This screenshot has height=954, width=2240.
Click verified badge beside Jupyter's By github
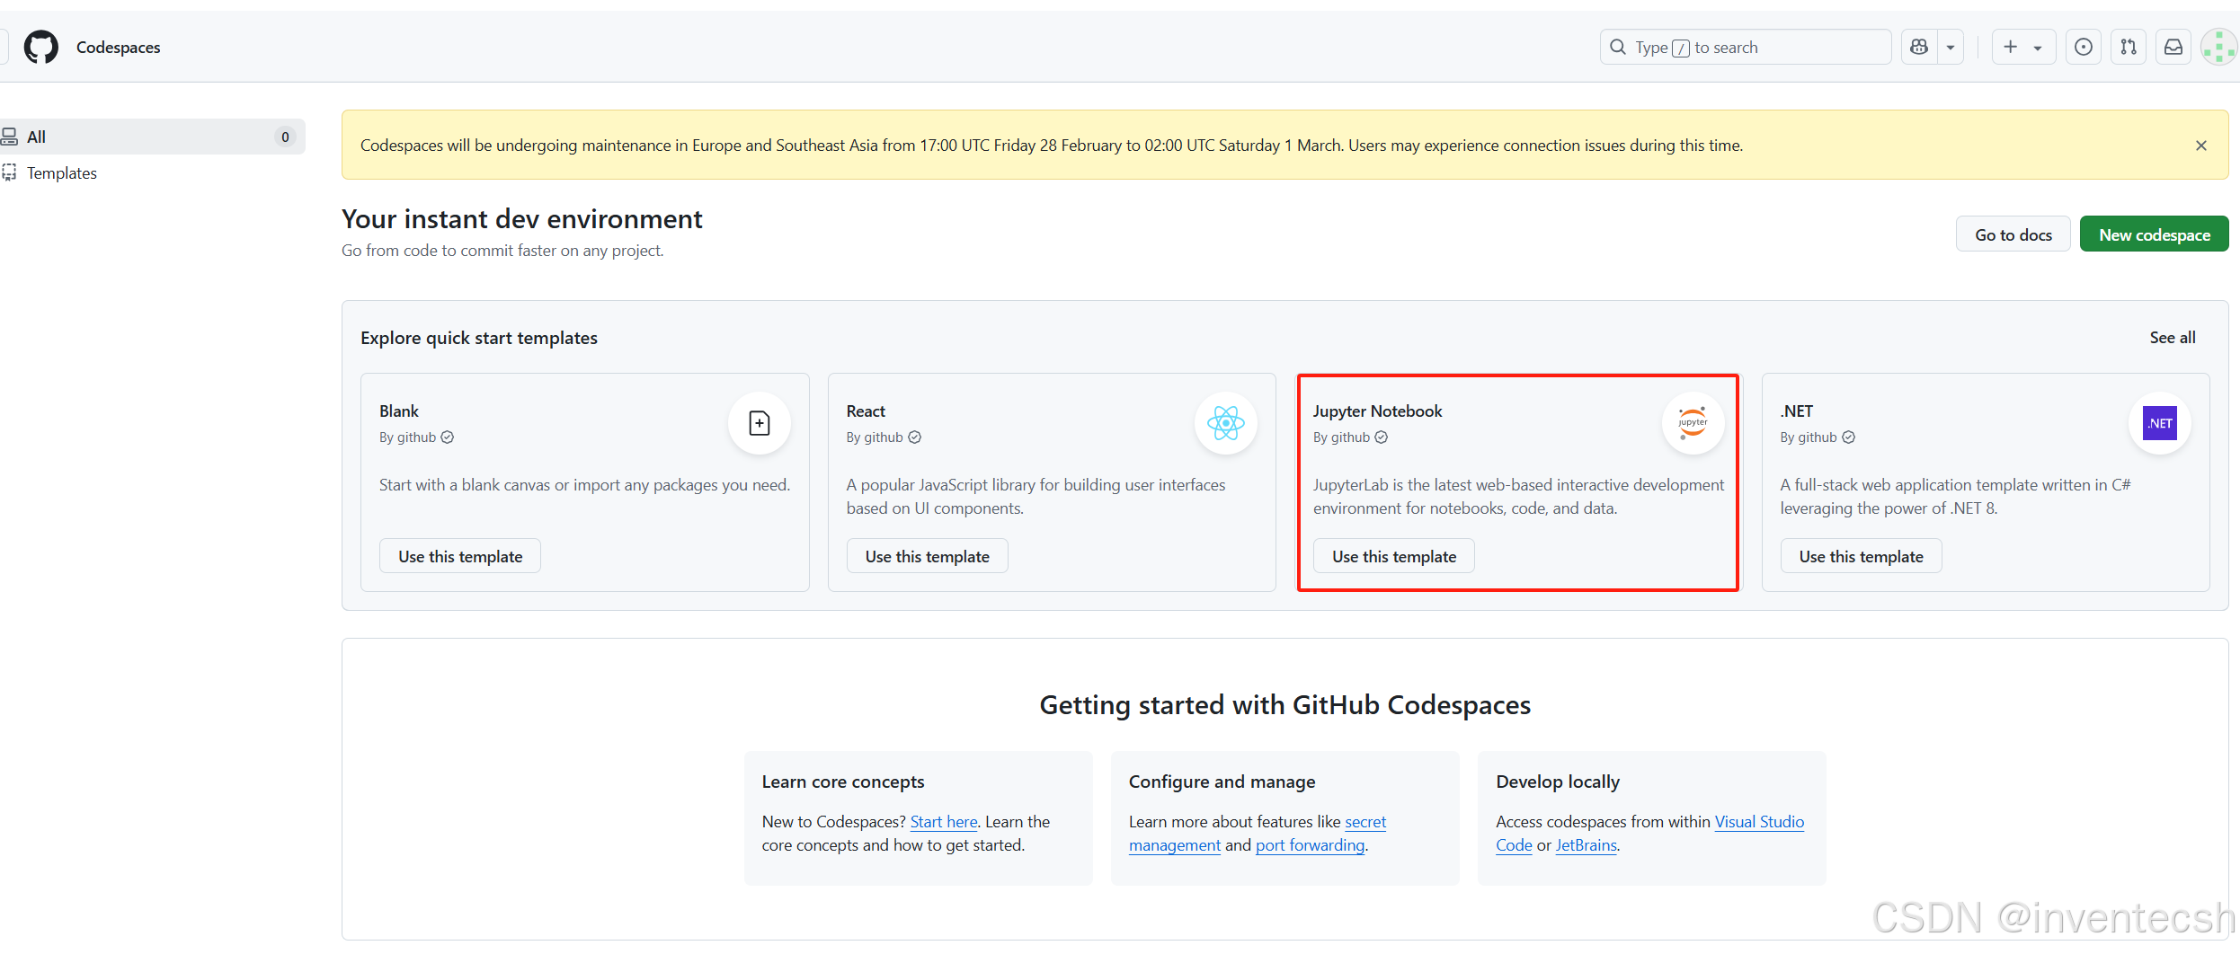click(x=1381, y=437)
